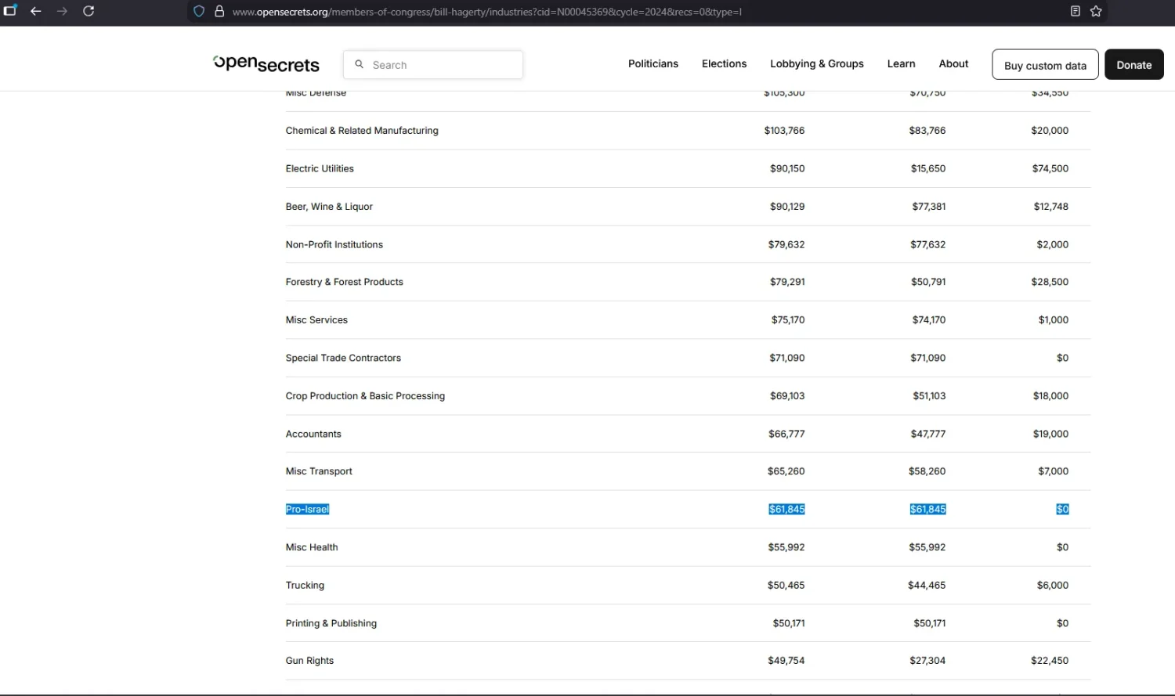
Task: Open the Elections menu
Action: click(724, 64)
